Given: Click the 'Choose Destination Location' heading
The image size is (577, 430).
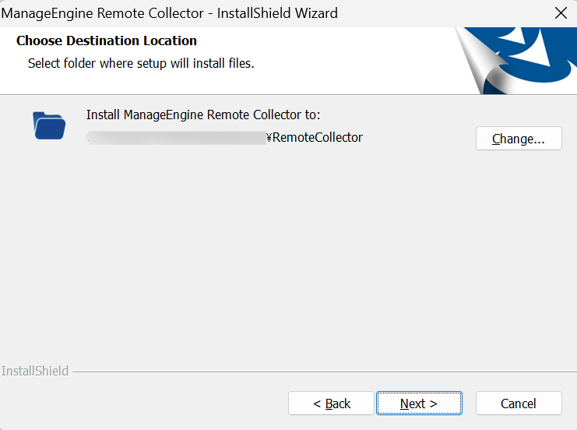Looking at the screenshot, I should pyautogui.click(x=107, y=41).
